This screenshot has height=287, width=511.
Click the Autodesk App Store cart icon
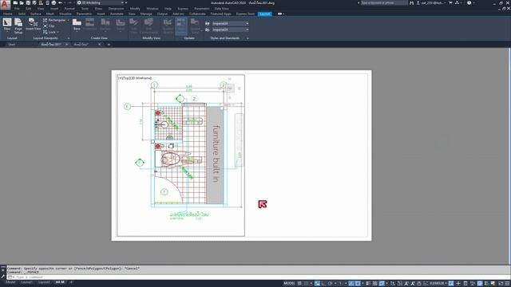click(x=450, y=2)
